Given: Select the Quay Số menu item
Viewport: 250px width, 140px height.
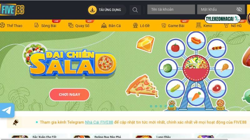Looking at the screenshot, I should 79,26.
